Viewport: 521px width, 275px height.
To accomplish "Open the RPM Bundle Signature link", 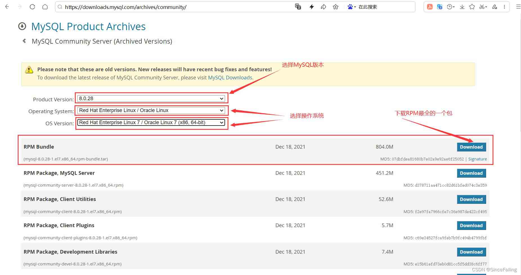I will (x=477, y=159).
